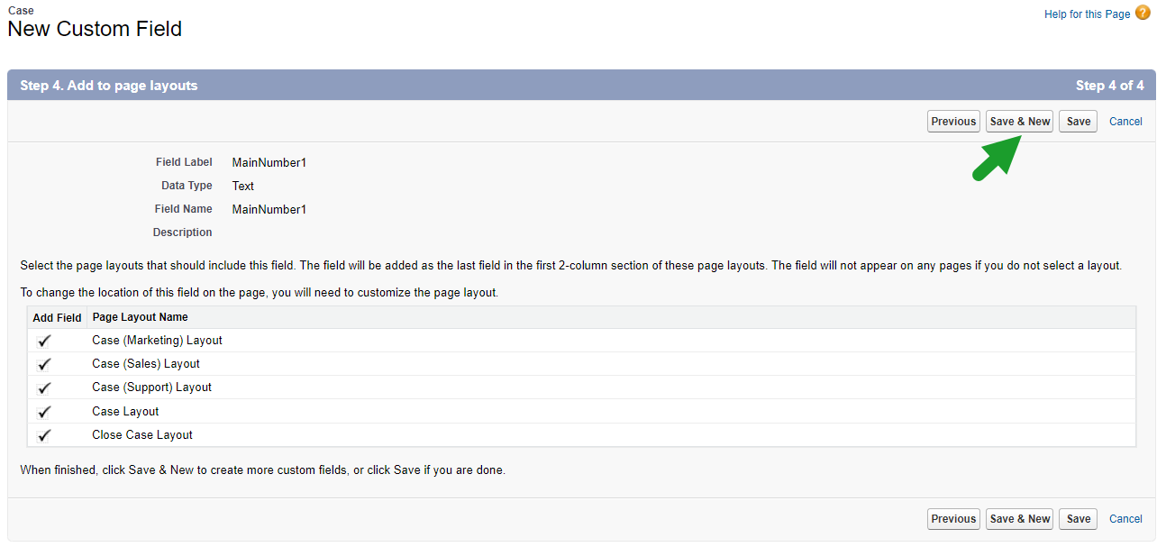Uncheck the Case (Sales) Layout checkbox

[x=45, y=364]
